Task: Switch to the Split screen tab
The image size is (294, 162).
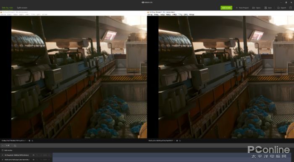Action: click(22, 8)
